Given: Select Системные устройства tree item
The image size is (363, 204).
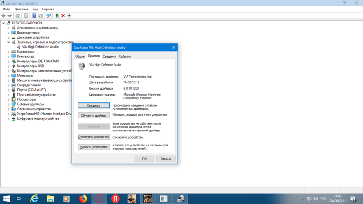Looking at the screenshot, I should (34, 109).
